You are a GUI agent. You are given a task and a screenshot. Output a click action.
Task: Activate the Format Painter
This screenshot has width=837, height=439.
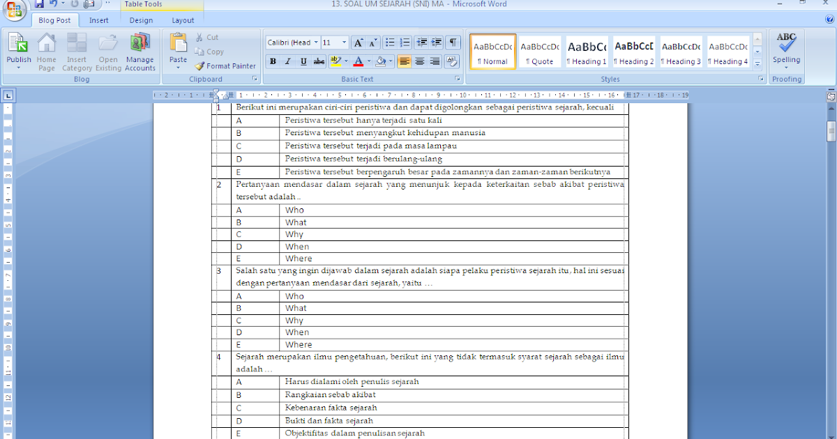coord(225,66)
